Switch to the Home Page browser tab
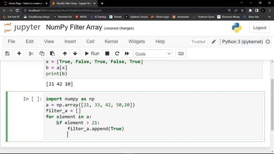Viewport: 274px width, 154px height. click(x=25, y=3)
